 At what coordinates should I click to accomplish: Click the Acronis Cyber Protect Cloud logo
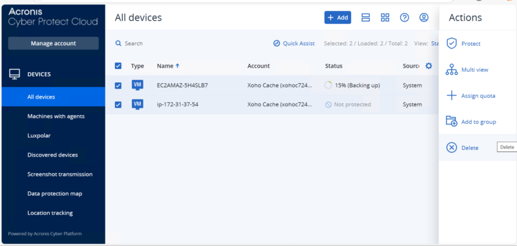tap(53, 17)
